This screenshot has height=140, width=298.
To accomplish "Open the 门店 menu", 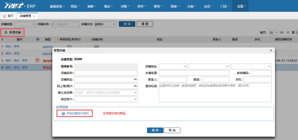I will (x=225, y=6).
